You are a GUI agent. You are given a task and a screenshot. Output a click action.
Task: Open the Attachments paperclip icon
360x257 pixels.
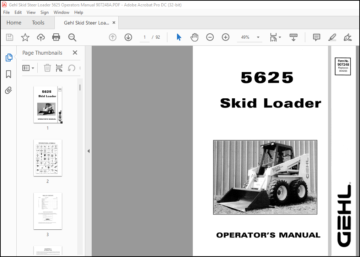pos(9,90)
